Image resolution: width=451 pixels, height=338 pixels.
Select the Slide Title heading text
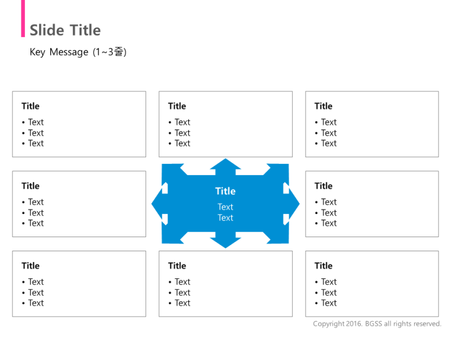pos(65,30)
